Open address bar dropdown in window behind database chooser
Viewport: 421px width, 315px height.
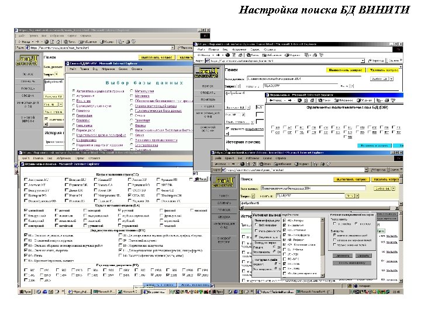click(172, 48)
